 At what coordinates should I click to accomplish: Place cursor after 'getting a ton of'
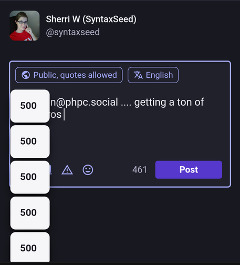[x=204, y=102]
